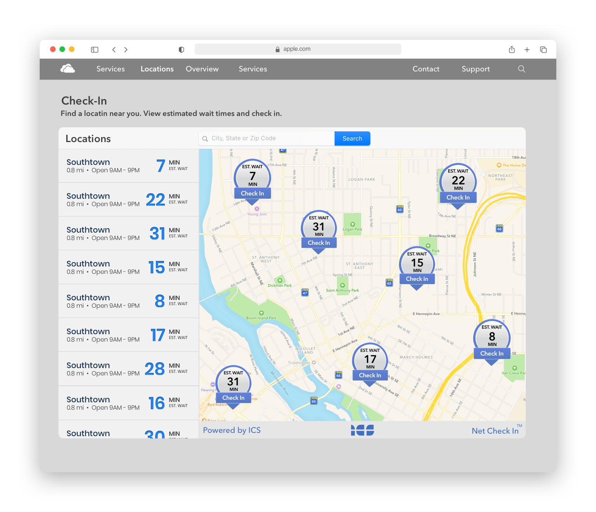This screenshot has width=596, height=512.
Task: Check in at the 22 min map pin
Action: pyautogui.click(x=458, y=197)
